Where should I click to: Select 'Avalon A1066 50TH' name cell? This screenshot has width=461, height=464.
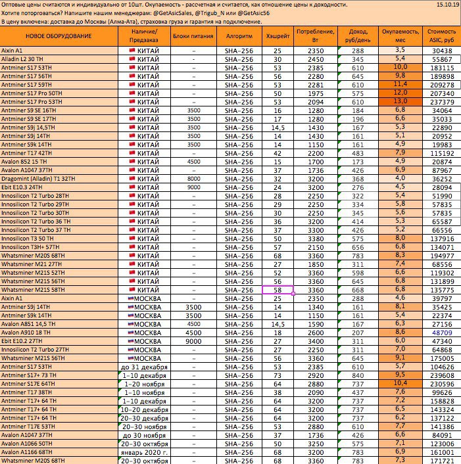(59, 444)
